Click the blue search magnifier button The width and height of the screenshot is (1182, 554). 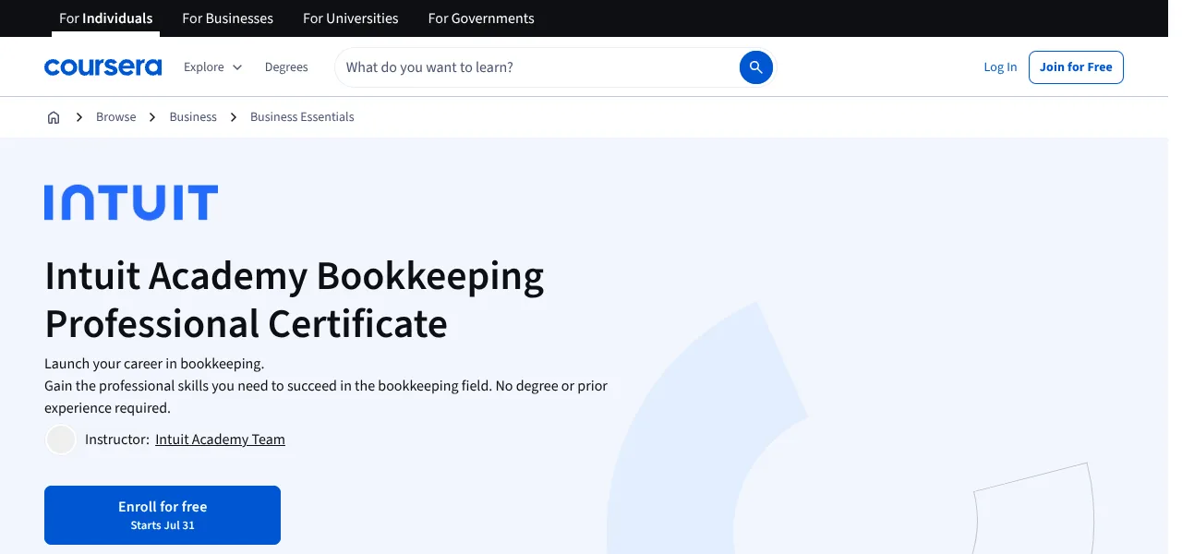[755, 67]
